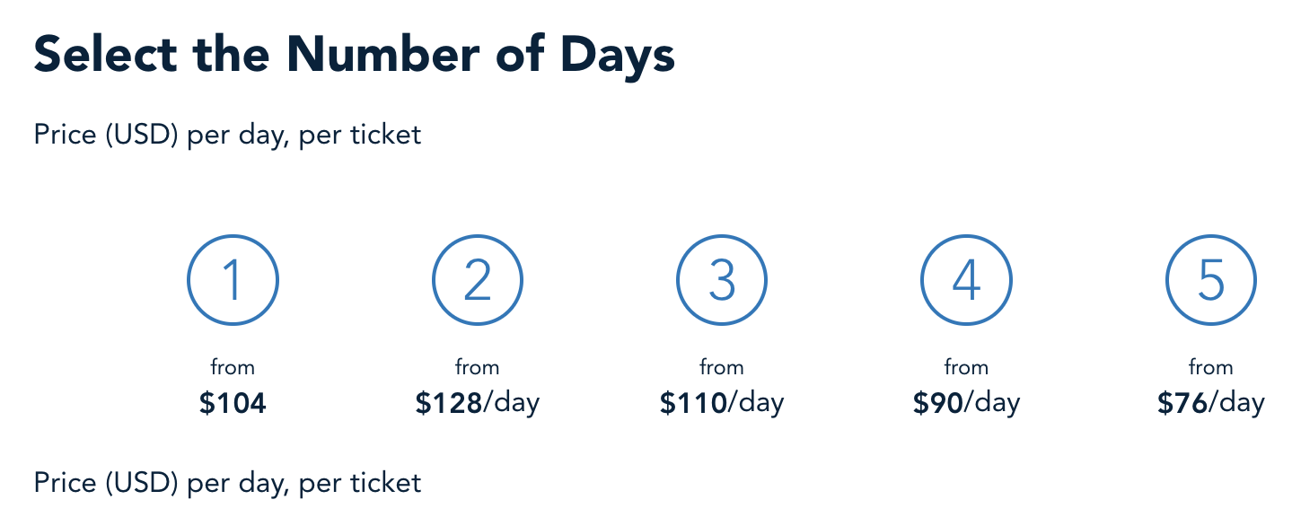1292x526 pixels.
Task: Pick the 3-day option circle
Action: (722, 281)
